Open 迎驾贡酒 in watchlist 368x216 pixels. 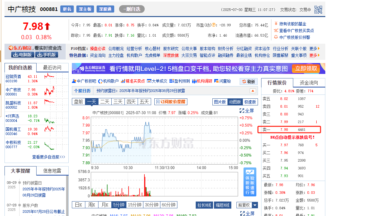point(13,76)
